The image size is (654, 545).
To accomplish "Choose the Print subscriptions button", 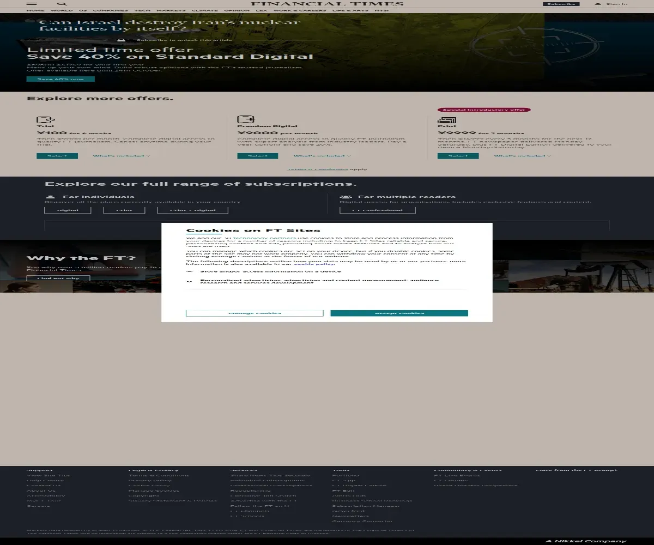I will pyautogui.click(x=124, y=210).
